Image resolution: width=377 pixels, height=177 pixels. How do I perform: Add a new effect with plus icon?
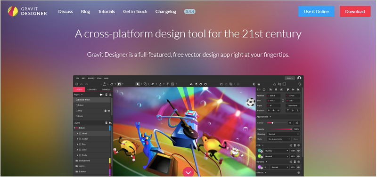click(x=299, y=173)
